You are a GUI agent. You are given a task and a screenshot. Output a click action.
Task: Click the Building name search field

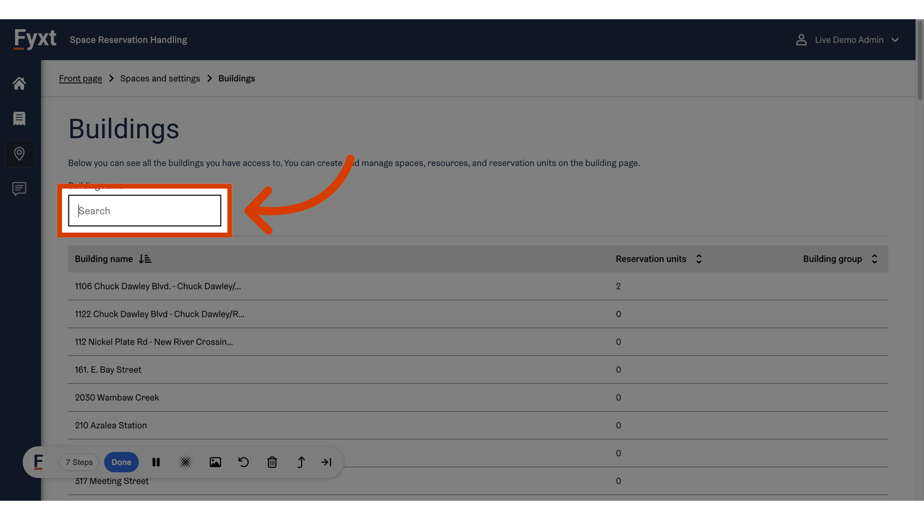pos(144,211)
